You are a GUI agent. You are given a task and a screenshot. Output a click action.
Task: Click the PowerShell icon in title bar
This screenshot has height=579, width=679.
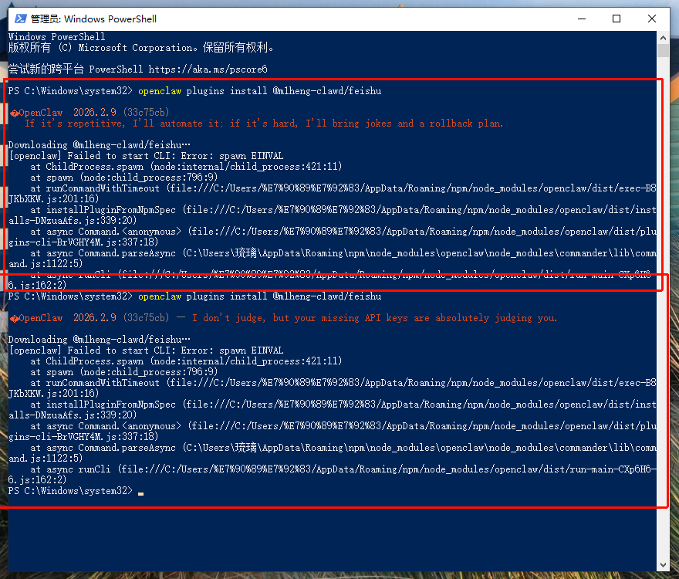point(21,19)
